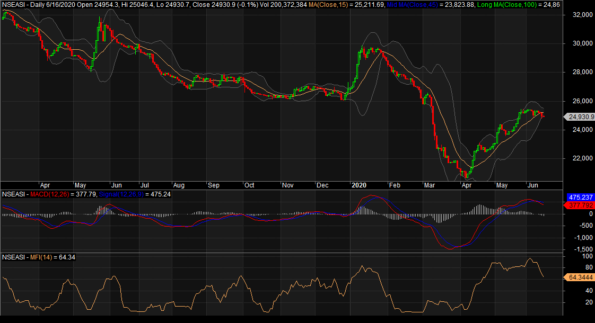Click the 30,000 price axis label
Viewport: 595px width, 323px height.
583,43
